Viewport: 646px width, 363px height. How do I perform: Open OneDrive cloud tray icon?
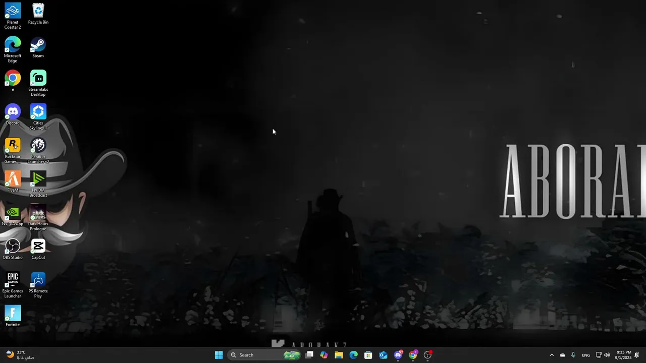pyautogui.click(x=563, y=355)
